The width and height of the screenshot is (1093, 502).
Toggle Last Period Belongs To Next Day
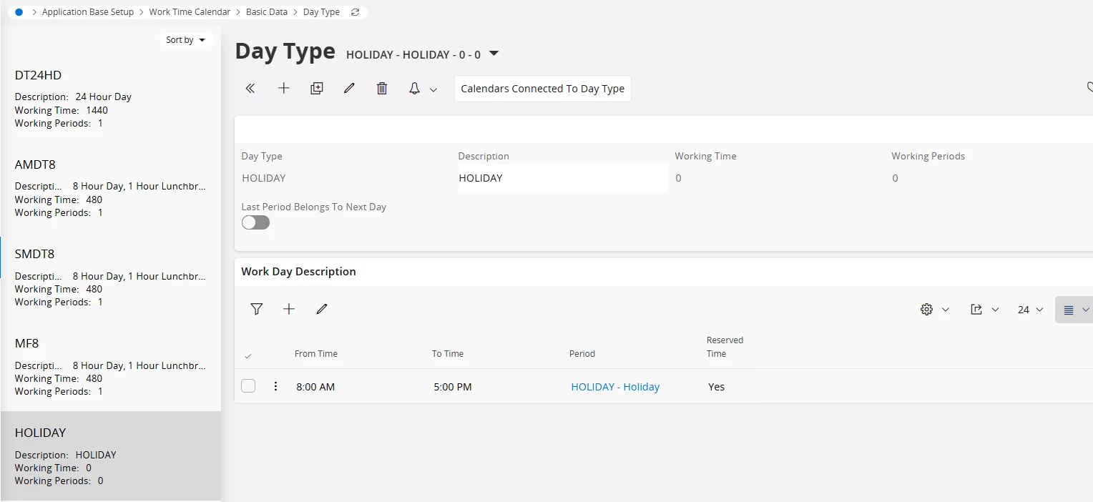[x=255, y=222]
